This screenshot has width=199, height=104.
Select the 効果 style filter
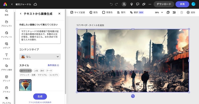(33, 75)
